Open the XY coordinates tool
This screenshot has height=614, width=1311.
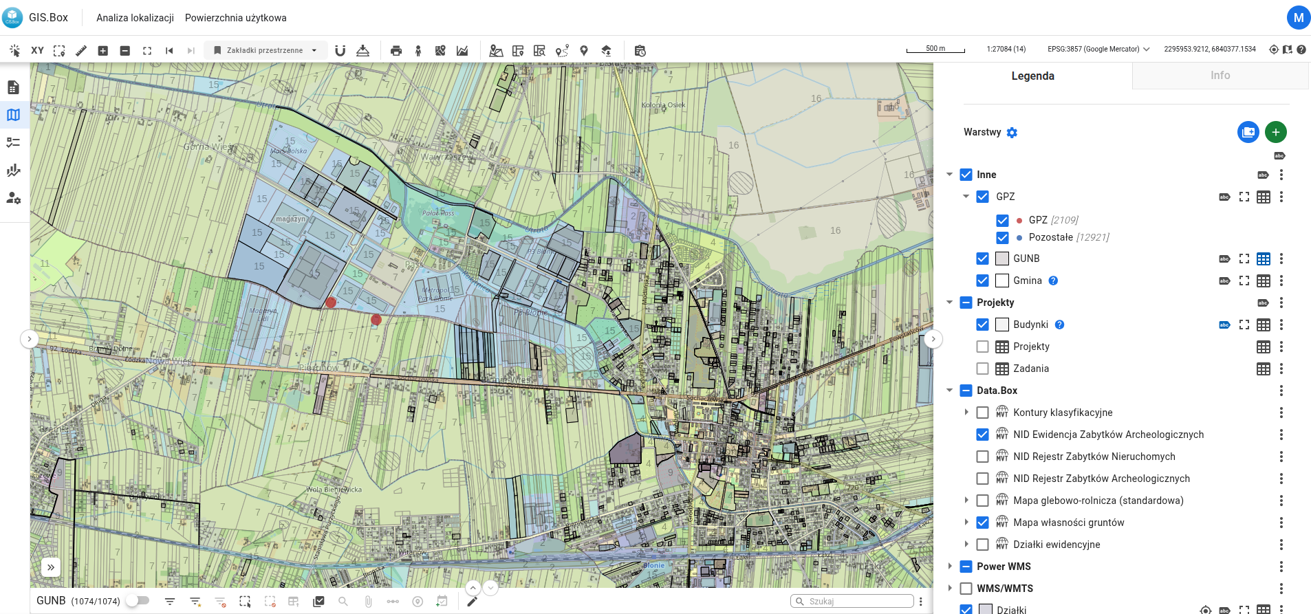(x=37, y=50)
